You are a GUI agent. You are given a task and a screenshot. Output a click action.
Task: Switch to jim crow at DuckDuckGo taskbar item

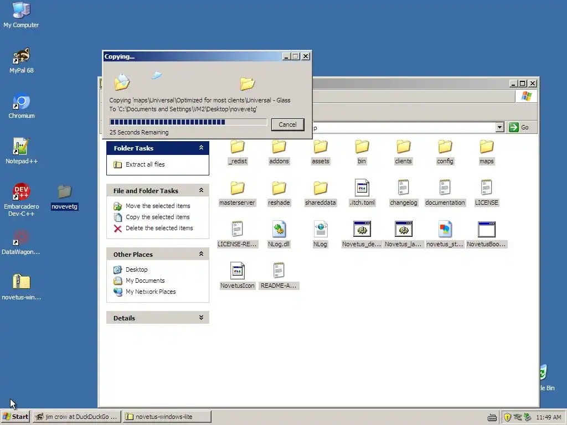[76, 417]
